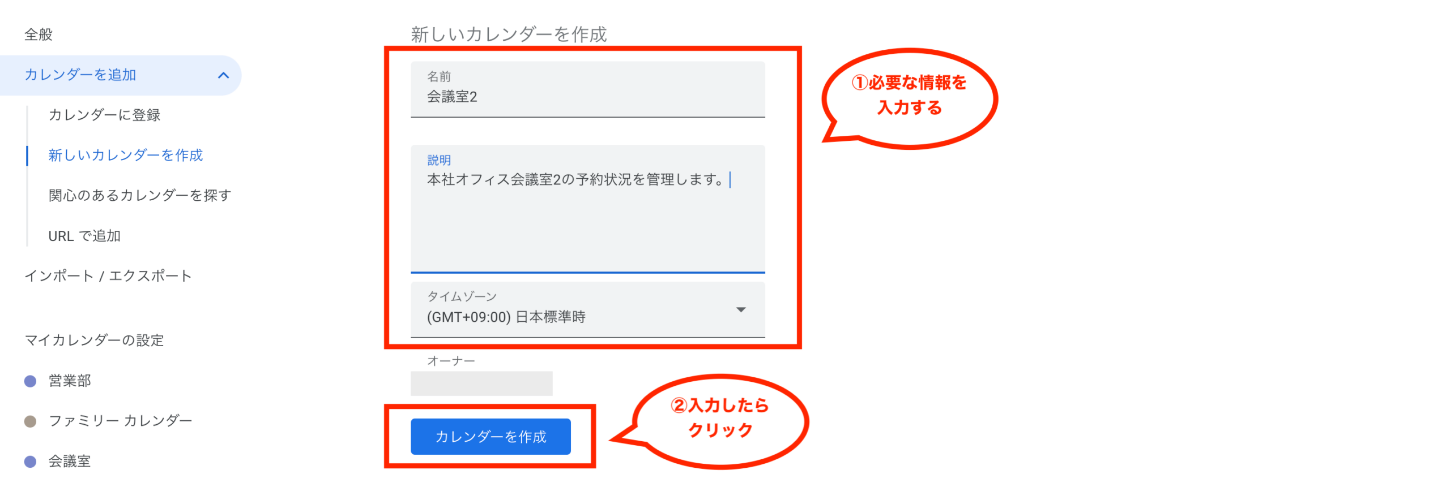Open 全般 settings section
This screenshot has width=1450, height=500.
point(39,35)
